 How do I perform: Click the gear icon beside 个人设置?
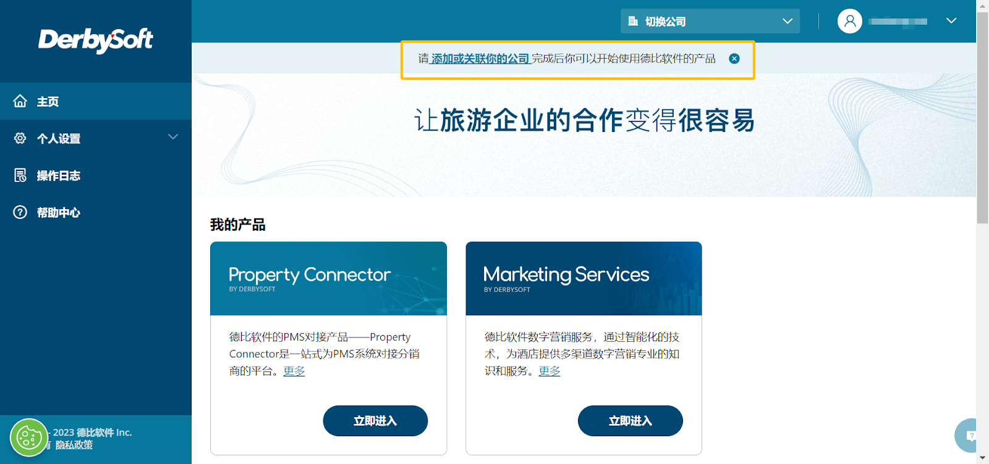point(20,138)
